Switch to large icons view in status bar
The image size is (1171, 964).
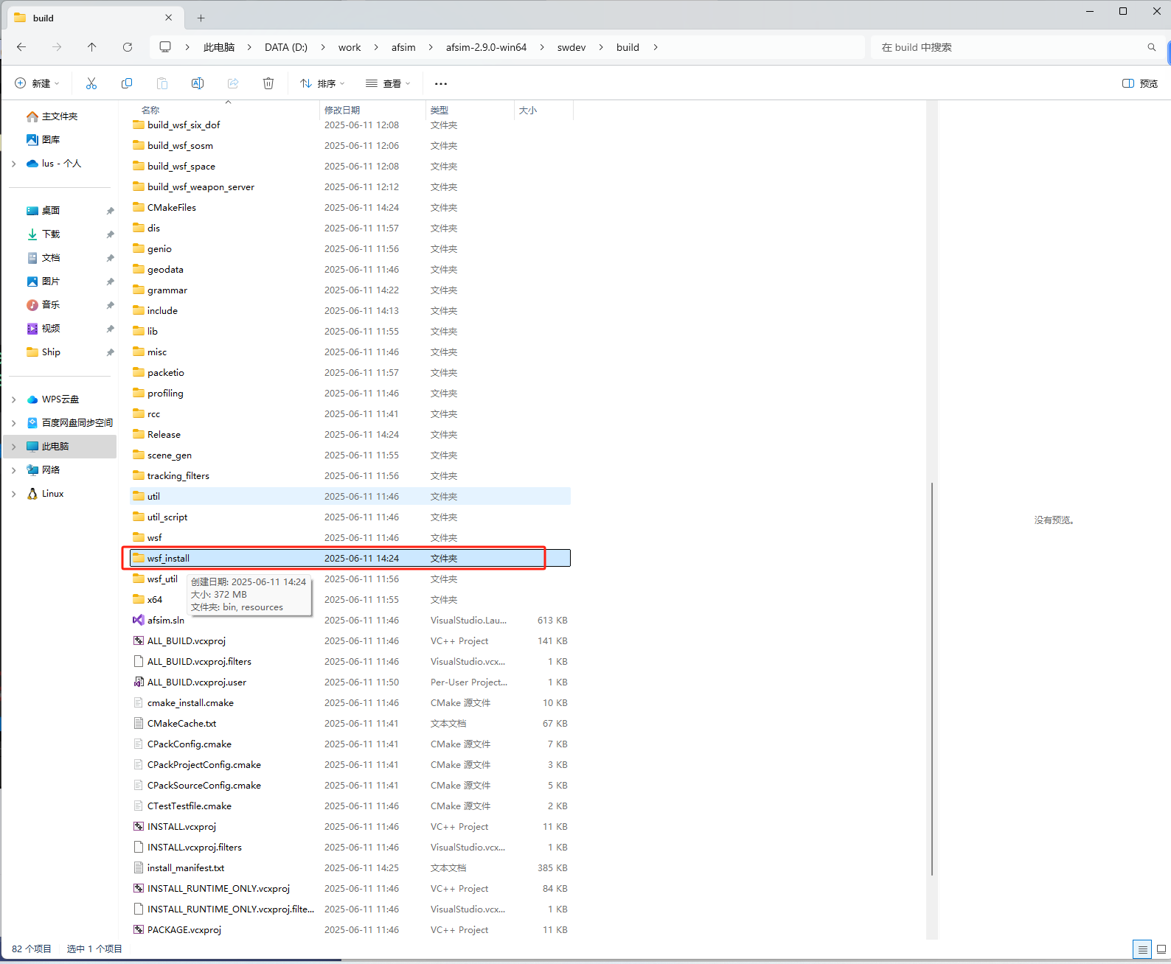tap(1161, 949)
